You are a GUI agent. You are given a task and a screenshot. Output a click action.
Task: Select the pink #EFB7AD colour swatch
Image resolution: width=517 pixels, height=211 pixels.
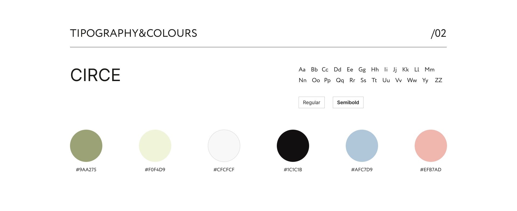(431, 146)
